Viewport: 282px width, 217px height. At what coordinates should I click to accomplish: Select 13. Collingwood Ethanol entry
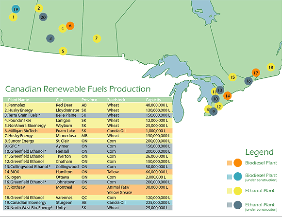coord(28,167)
